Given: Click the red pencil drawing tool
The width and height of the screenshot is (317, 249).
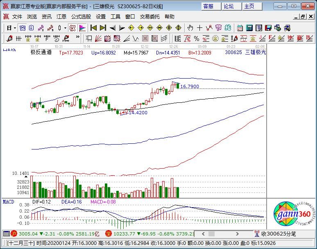Looking at the screenshot, I should coord(9,38).
